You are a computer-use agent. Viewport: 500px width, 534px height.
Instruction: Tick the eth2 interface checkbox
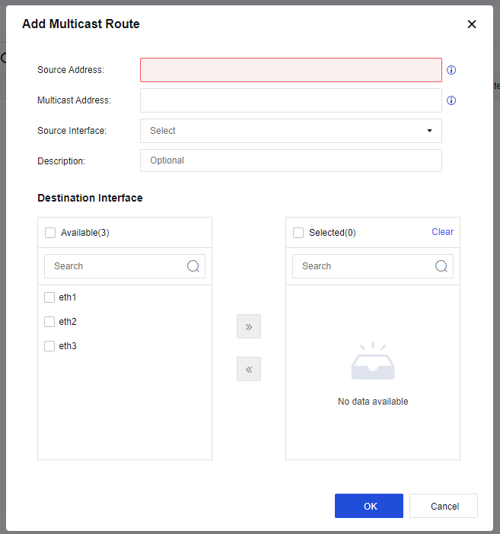point(49,322)
